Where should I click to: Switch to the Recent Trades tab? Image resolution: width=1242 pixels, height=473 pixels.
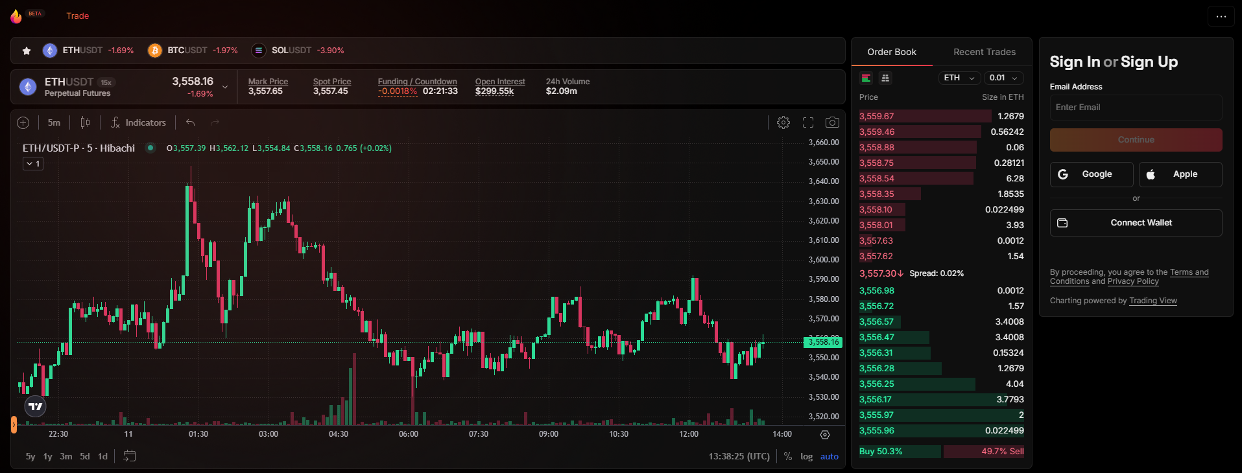[x=985, y=52]
